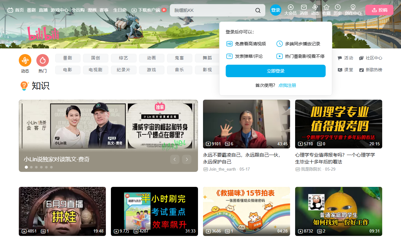Go to next carousel slide arrow
The height and width of the screenshot is (240, 401).
click(187, 159)
